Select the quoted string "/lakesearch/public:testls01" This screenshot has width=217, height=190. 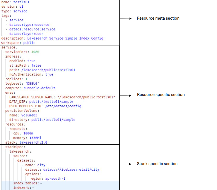pyautogui.click(x=86, y=97)
